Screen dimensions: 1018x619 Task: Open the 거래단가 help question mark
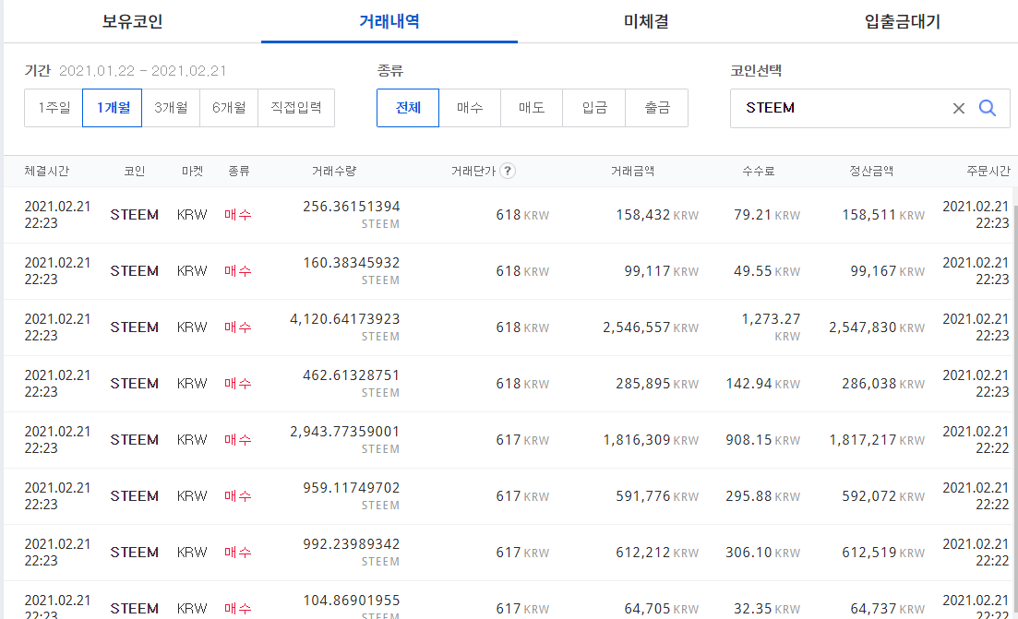tap(508, 171)
